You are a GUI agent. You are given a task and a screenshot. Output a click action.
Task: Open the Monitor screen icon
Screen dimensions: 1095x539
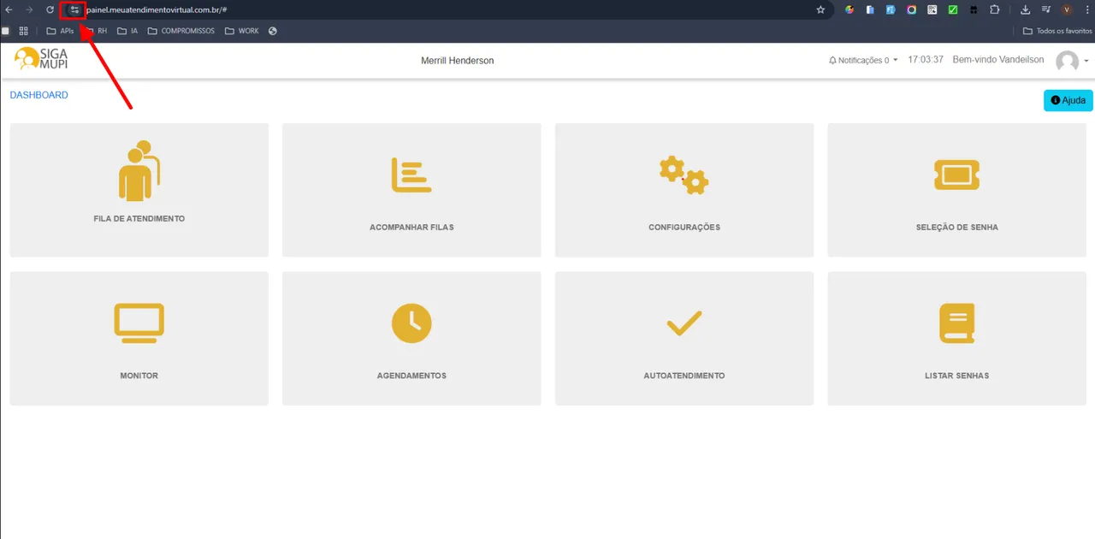point(139,323)
